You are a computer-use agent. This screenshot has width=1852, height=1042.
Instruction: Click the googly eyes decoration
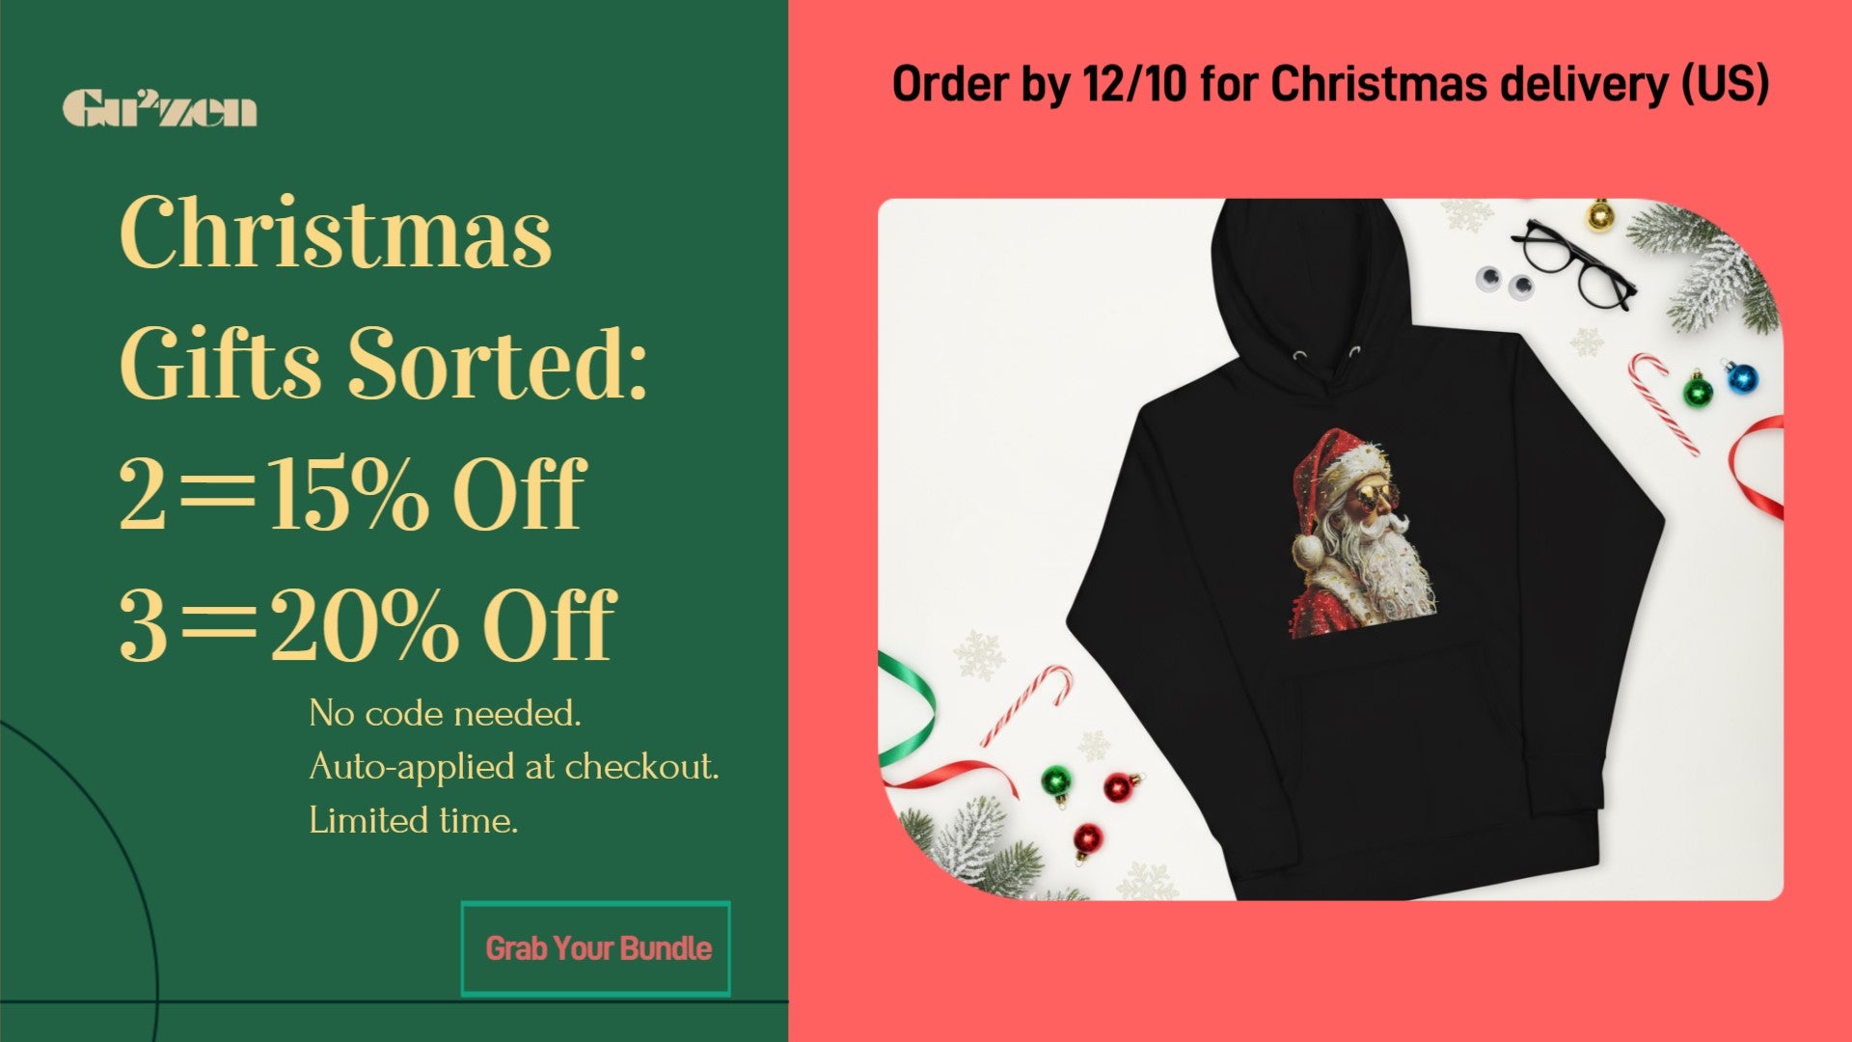tap(1505, 282)
